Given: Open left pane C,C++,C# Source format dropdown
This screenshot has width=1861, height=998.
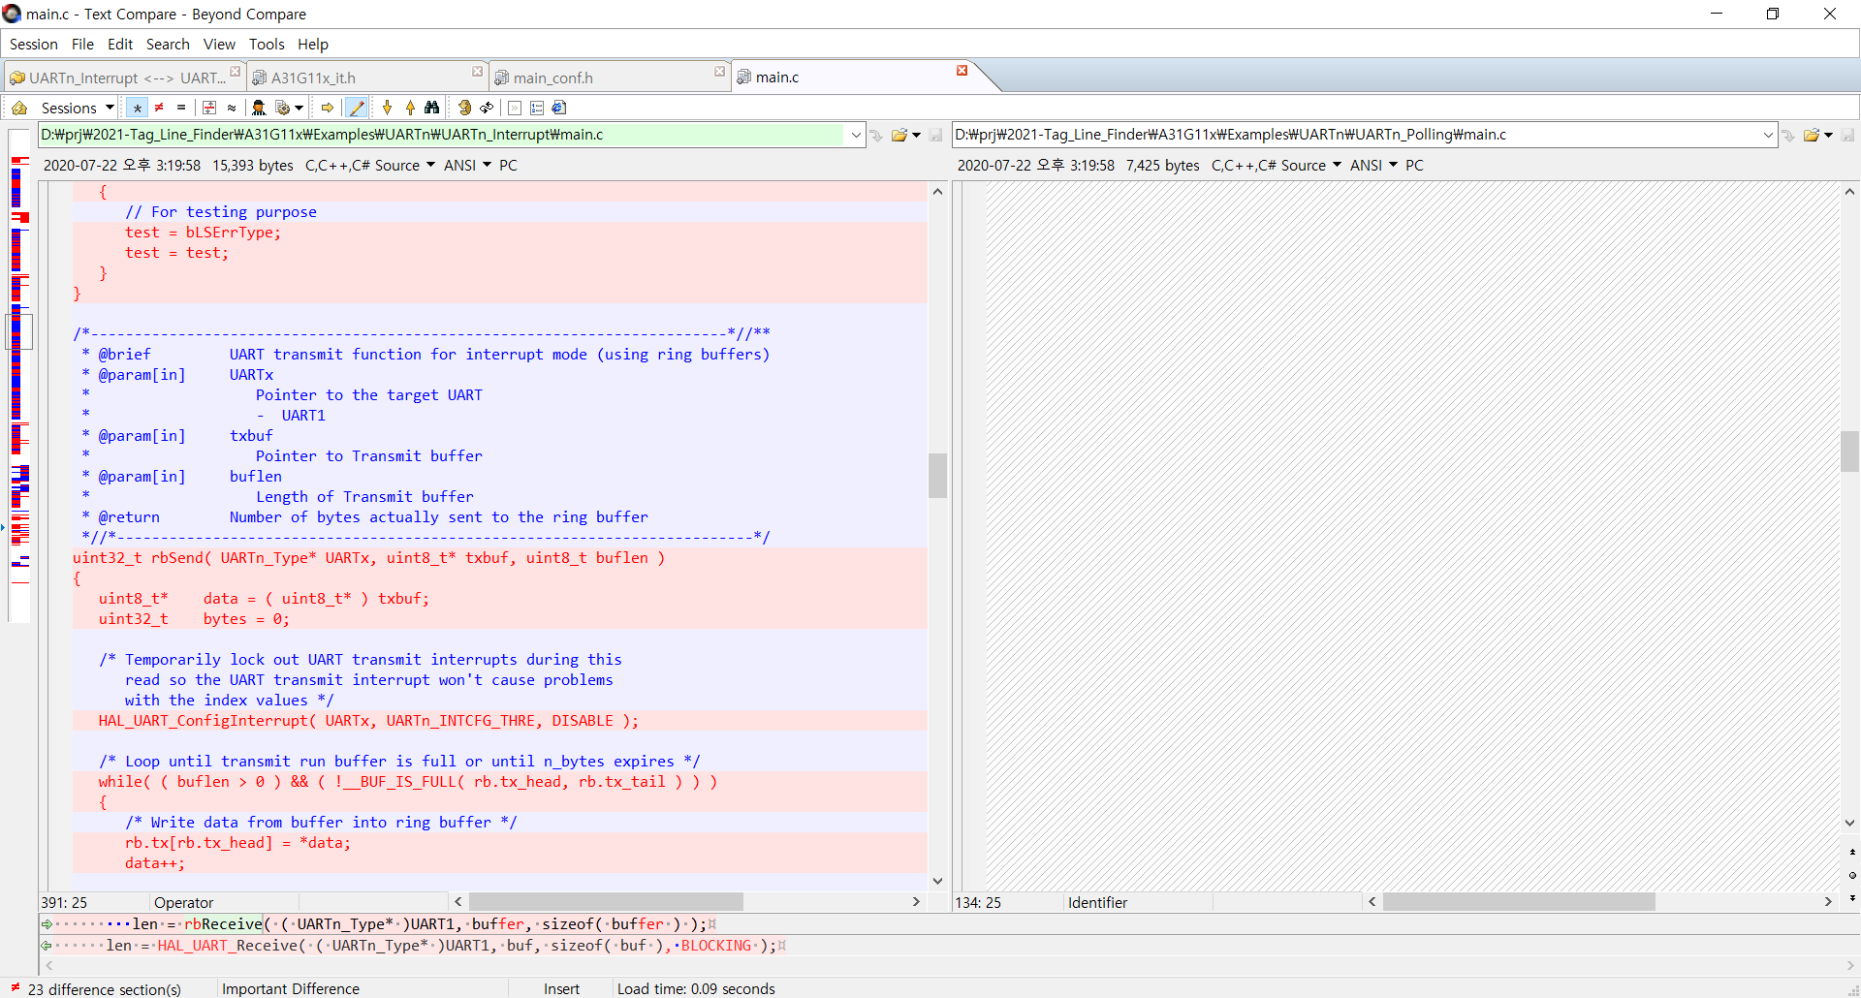Looking at the screenshot, I should point(370,166).
